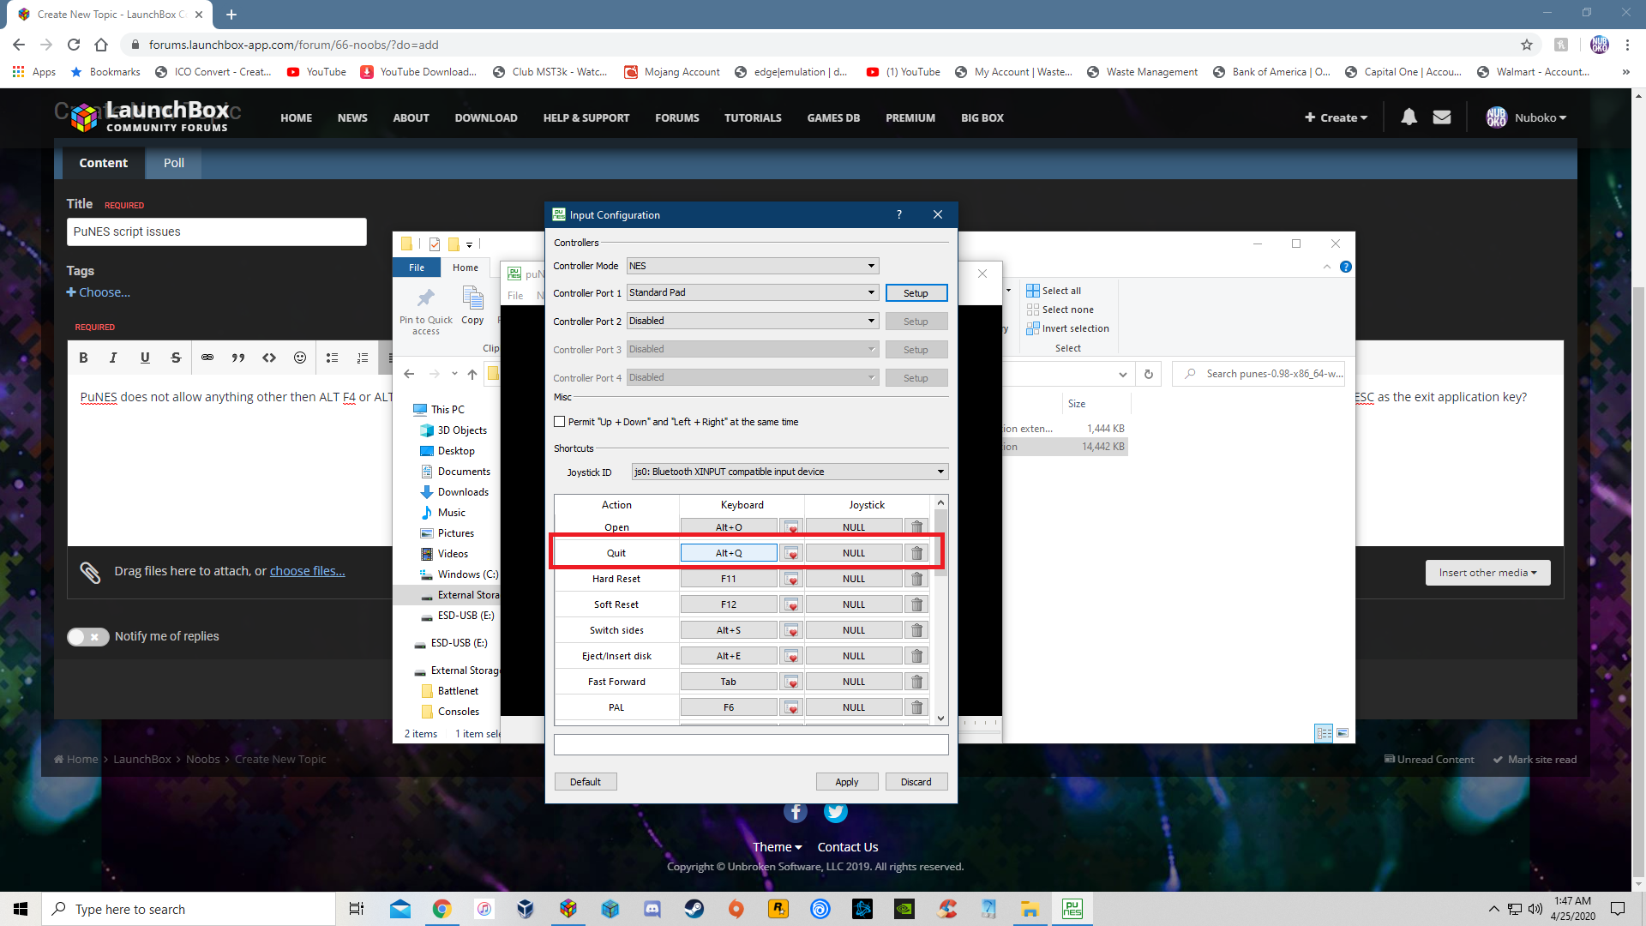
Task: Open Insert other media dropdown
Action: pyautogui.click(x=1487, y=573)
